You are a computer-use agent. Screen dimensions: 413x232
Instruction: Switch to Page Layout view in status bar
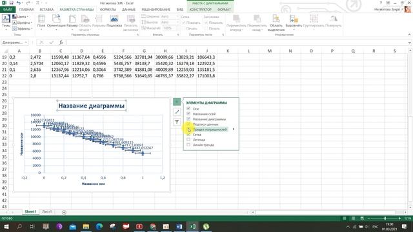tap(353, 218)
